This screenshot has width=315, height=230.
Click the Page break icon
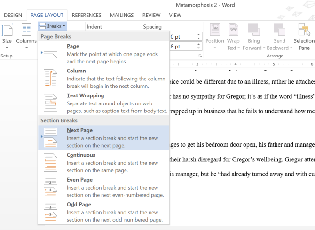click(x=50, y=54)
